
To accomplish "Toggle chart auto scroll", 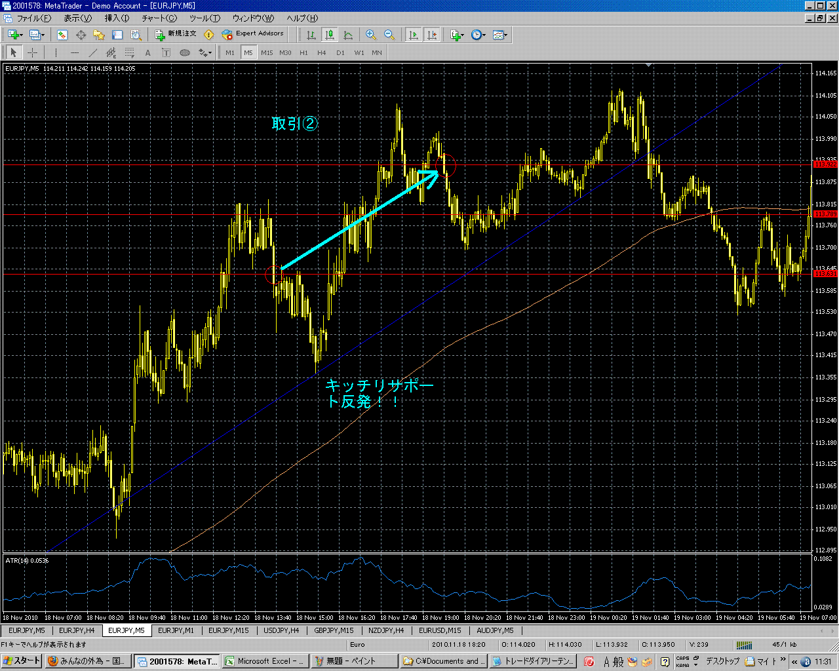I will [x=414, y=35].
